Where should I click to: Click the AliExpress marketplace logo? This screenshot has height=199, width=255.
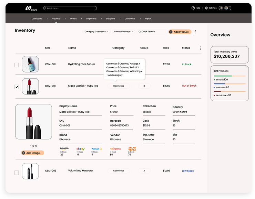click(115, 148)
